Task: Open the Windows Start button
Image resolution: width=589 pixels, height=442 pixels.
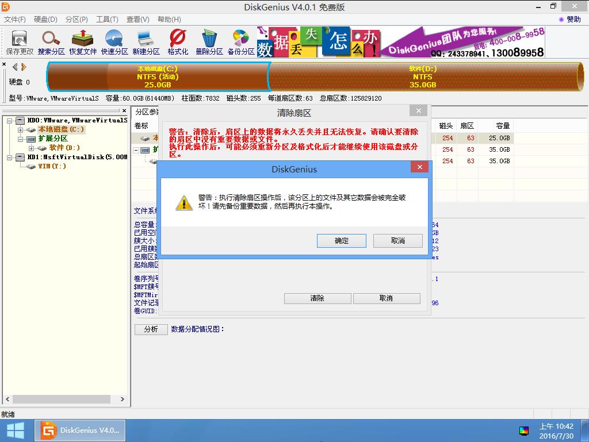Action: tap(15, 431)
